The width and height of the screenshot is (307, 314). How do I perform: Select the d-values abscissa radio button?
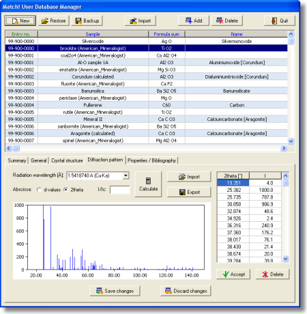(x=39, y=190)
